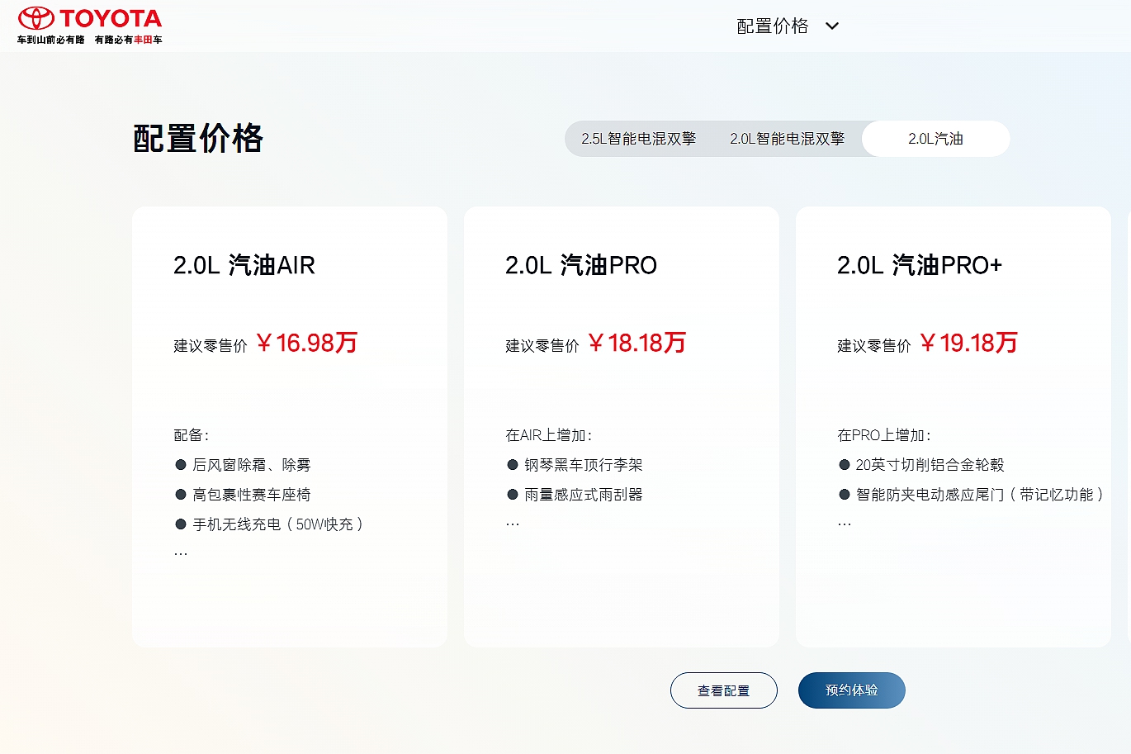1131x754 pixels.
Task: Expand the chevron next to 配置价格
Action: click(x=832, y=26)
